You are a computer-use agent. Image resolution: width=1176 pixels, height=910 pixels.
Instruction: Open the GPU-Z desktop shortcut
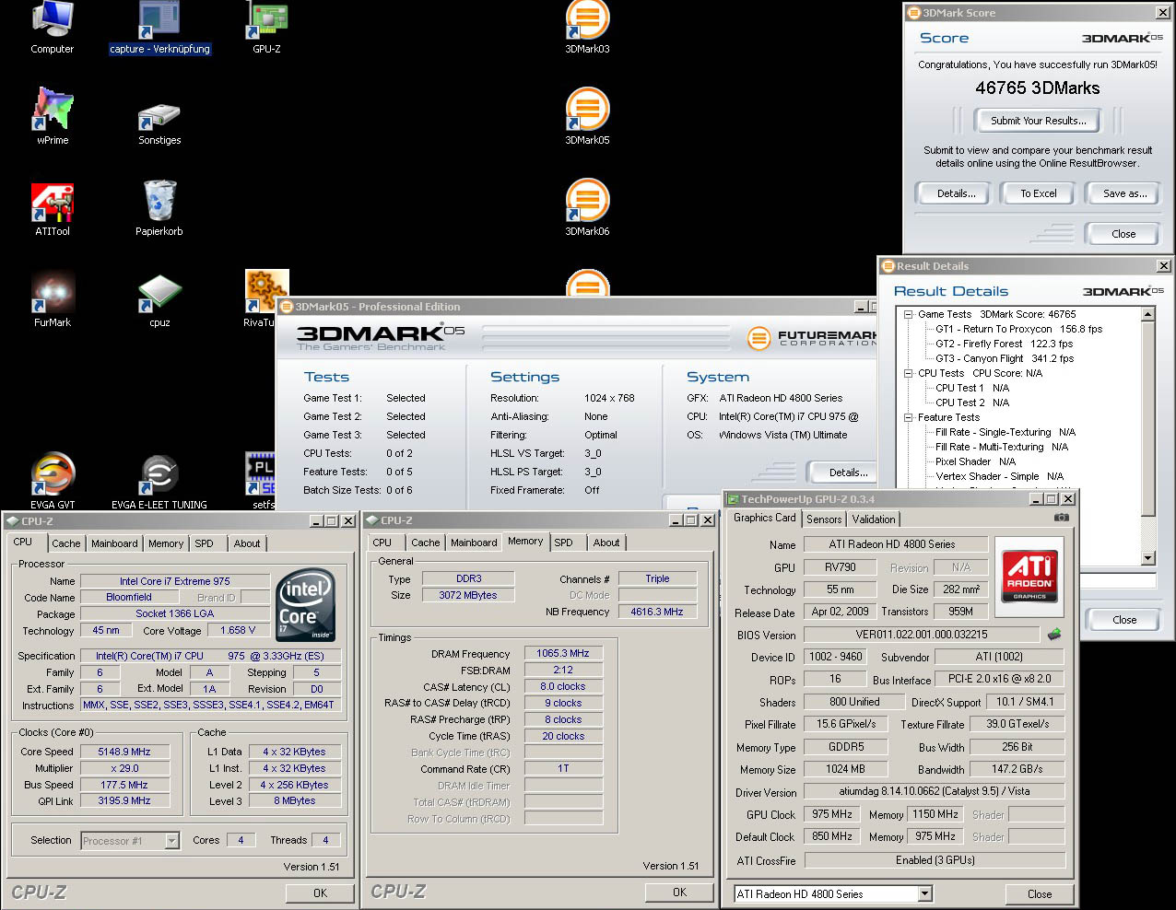click(x=267, y=28)
